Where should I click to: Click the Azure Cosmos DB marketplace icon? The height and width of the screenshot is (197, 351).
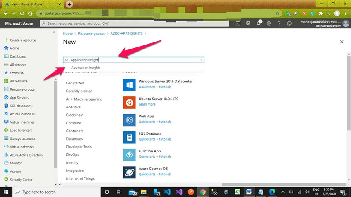[129, 172]
